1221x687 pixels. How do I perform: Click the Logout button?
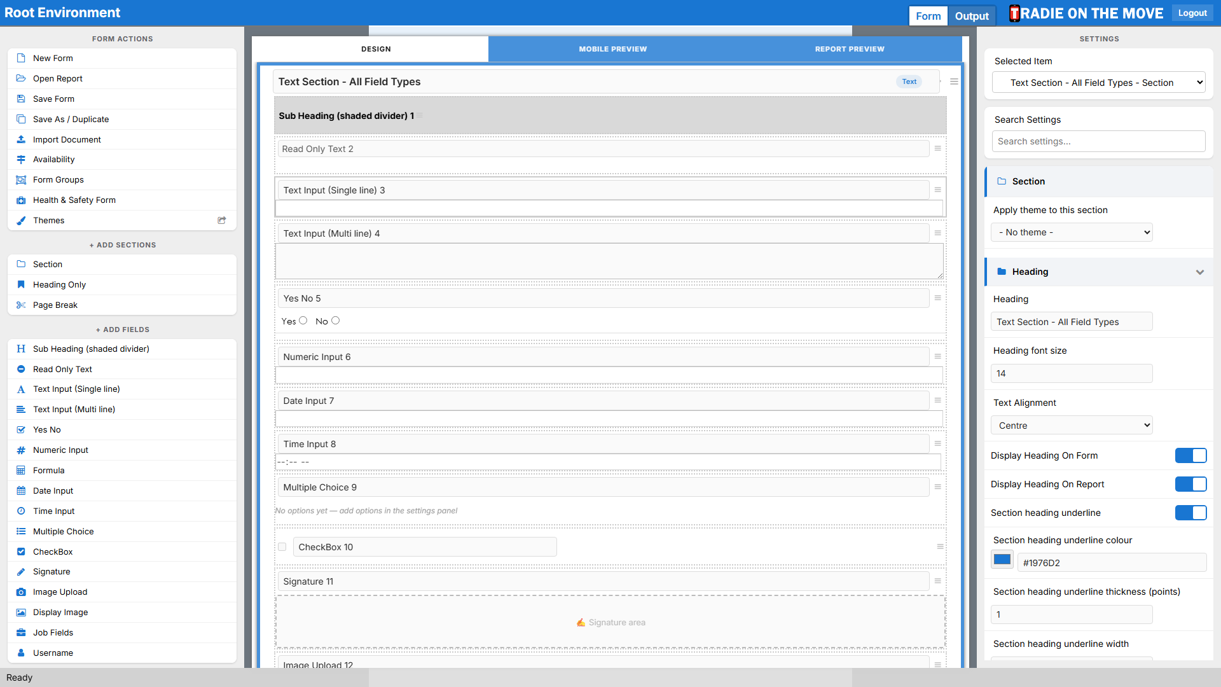click(x=1192, y=13)
